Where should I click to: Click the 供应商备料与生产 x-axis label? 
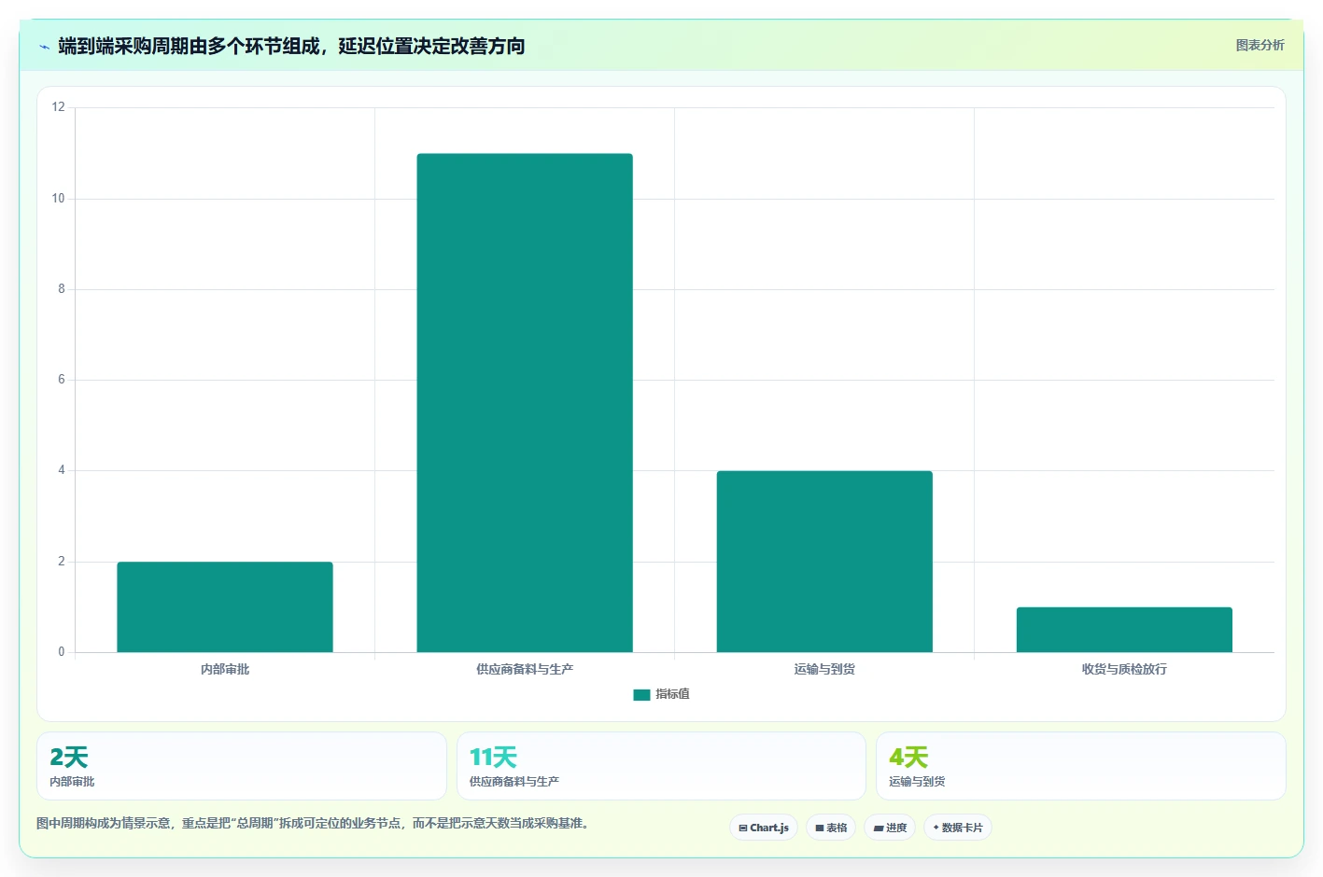click(525, 669)
